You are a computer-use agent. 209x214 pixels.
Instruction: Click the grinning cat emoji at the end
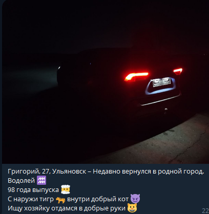132,208
